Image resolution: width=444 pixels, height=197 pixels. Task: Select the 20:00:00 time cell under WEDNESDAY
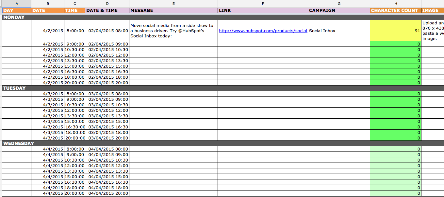75,193
